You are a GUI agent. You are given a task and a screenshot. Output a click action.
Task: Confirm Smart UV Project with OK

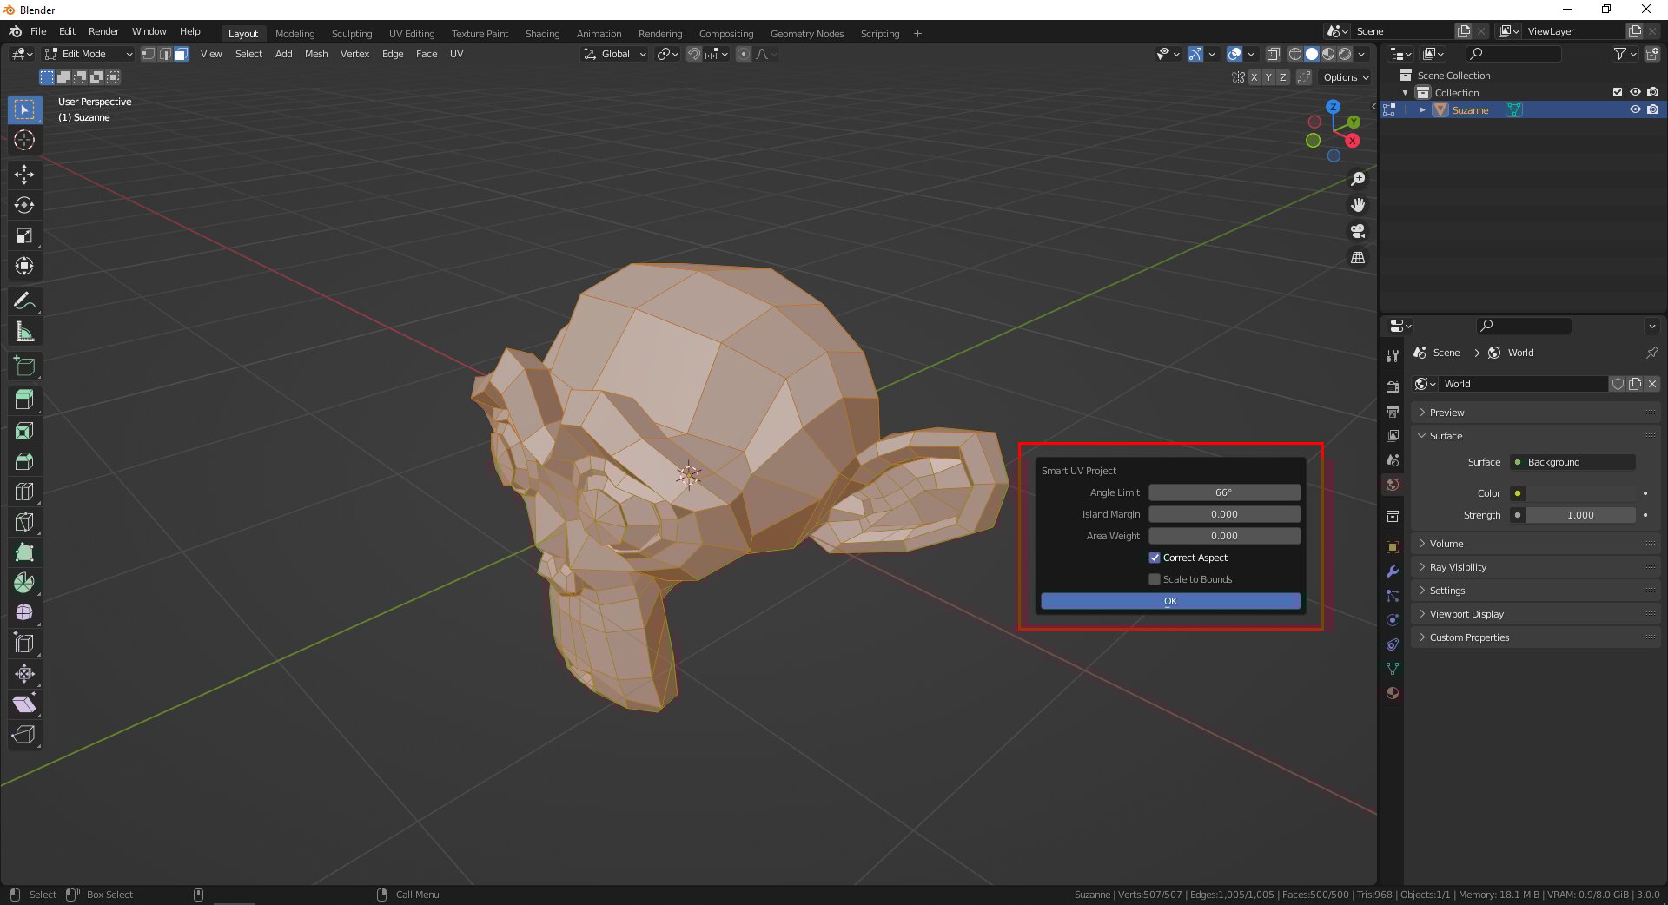click(1169, 600)
